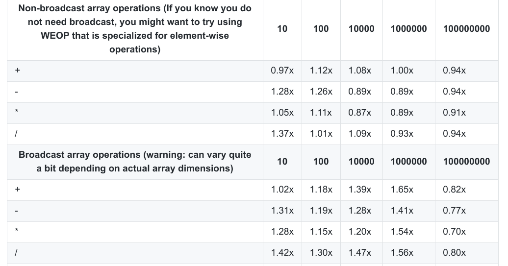Click the 1.39x cell
Image resolution: width=508 pixels, height=266 pixels.
point(360,190)
